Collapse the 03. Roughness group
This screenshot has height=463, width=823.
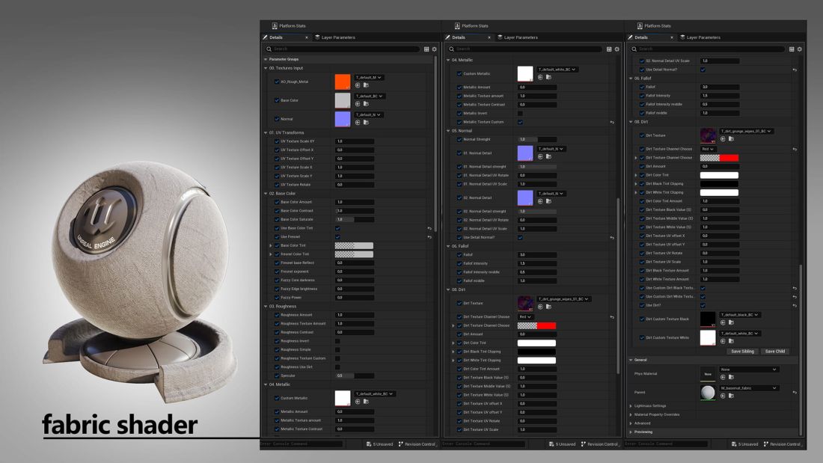[266, 306]
